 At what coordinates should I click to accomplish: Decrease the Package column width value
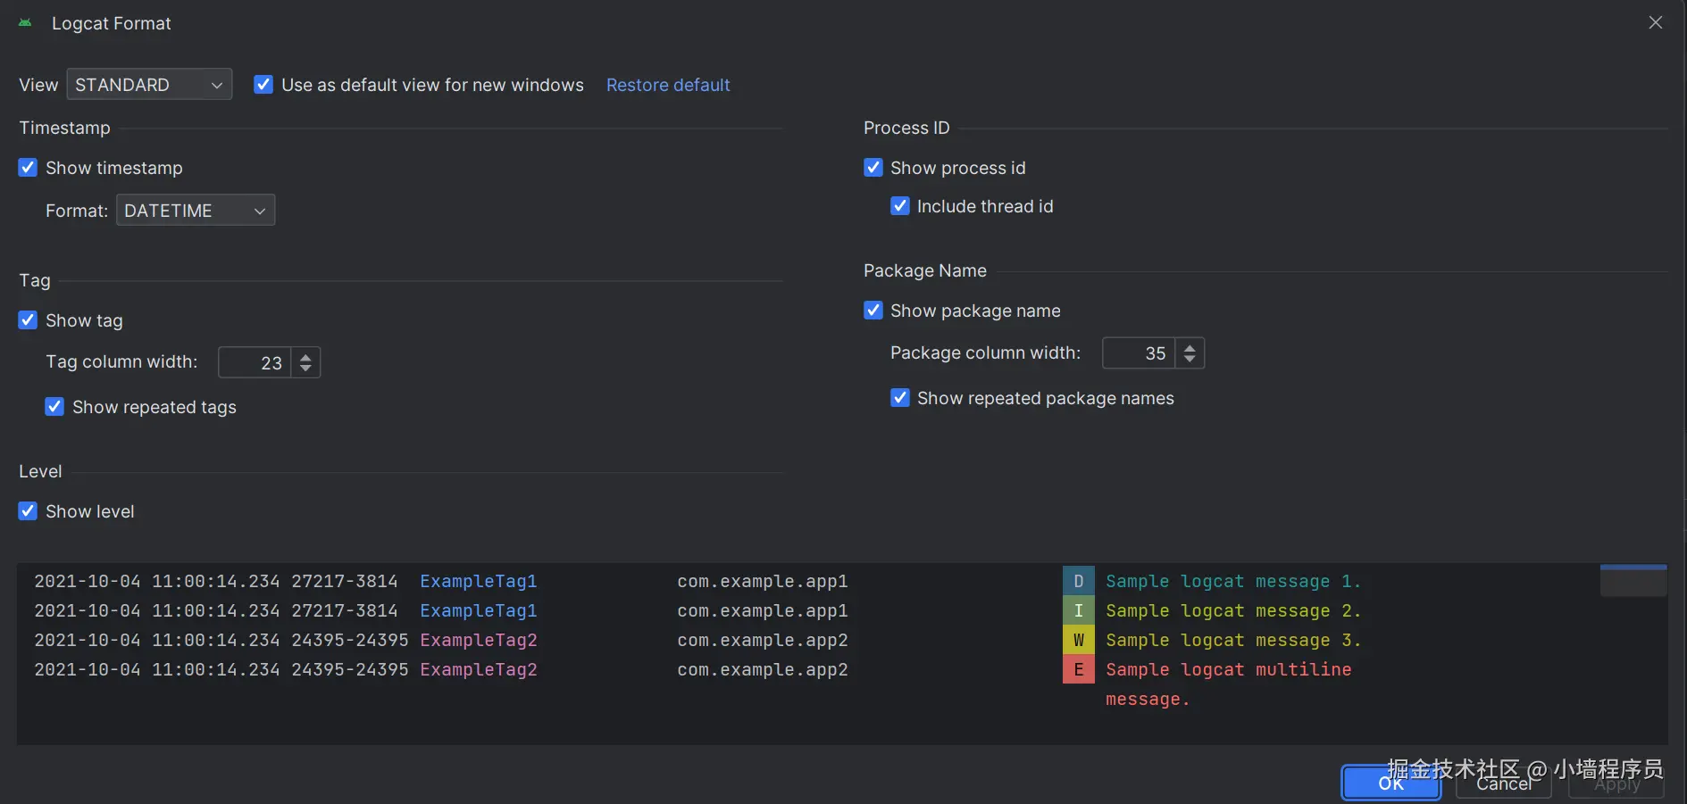(1190, 359)
